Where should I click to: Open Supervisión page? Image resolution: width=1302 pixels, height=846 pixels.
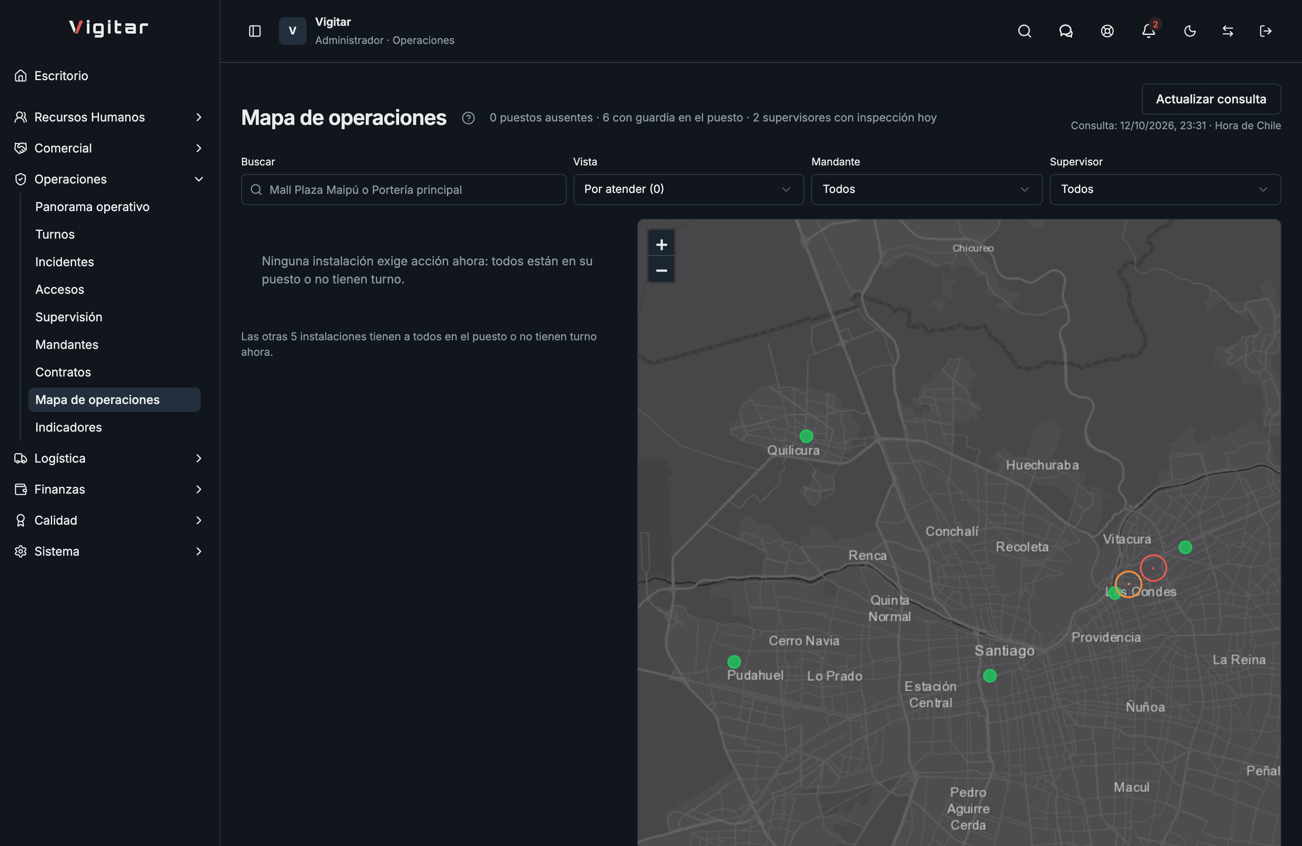(115, 317)
